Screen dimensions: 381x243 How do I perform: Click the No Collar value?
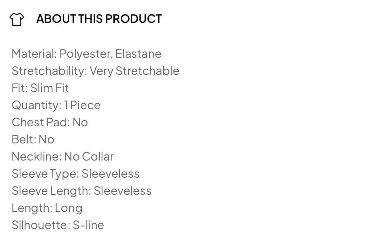[x=89, y=157]
